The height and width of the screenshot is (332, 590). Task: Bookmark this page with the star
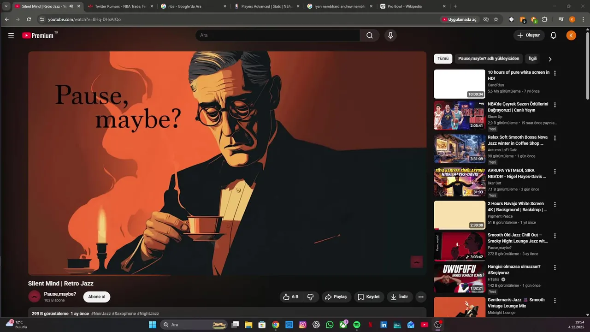[496, 19]
